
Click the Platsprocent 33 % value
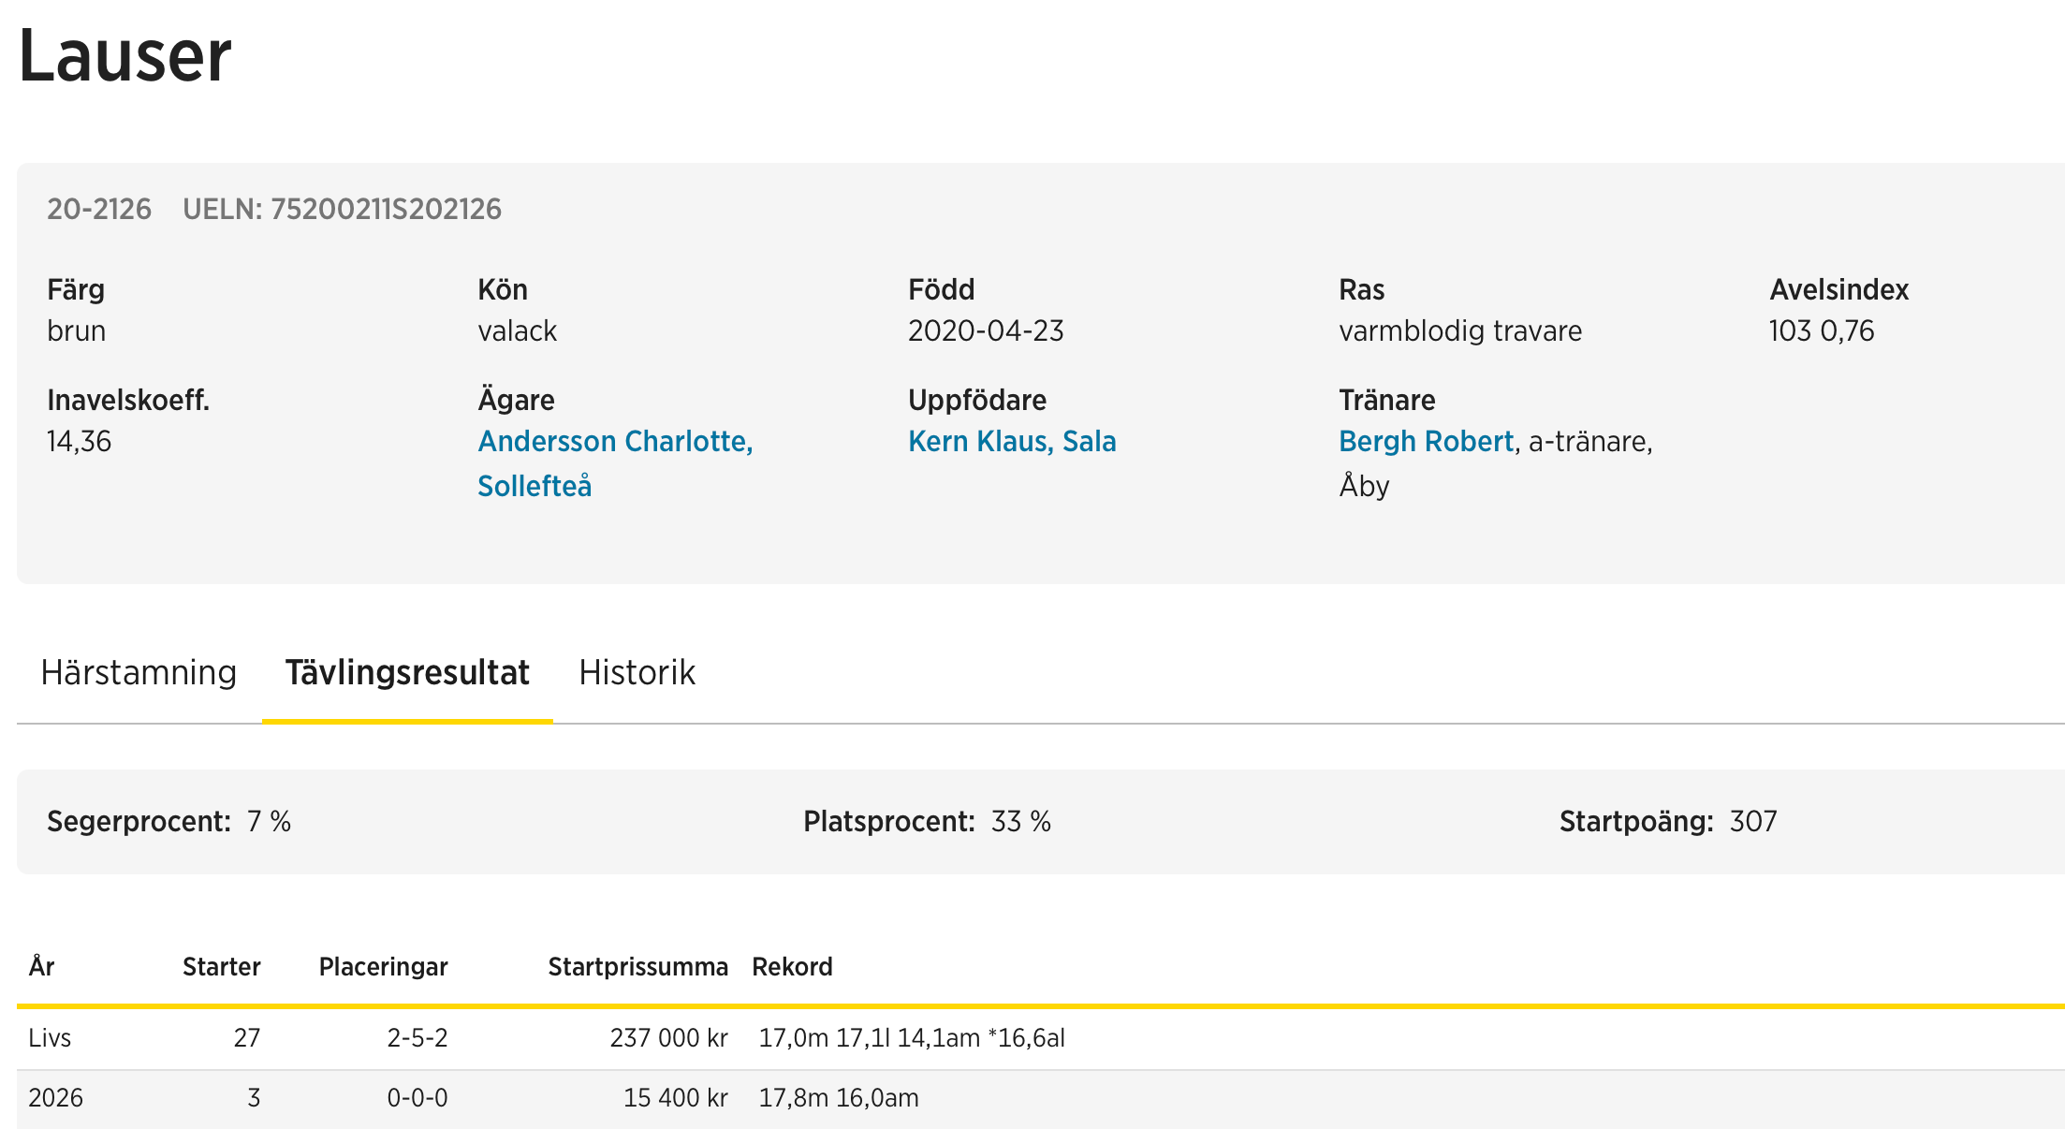(1020, 822)
